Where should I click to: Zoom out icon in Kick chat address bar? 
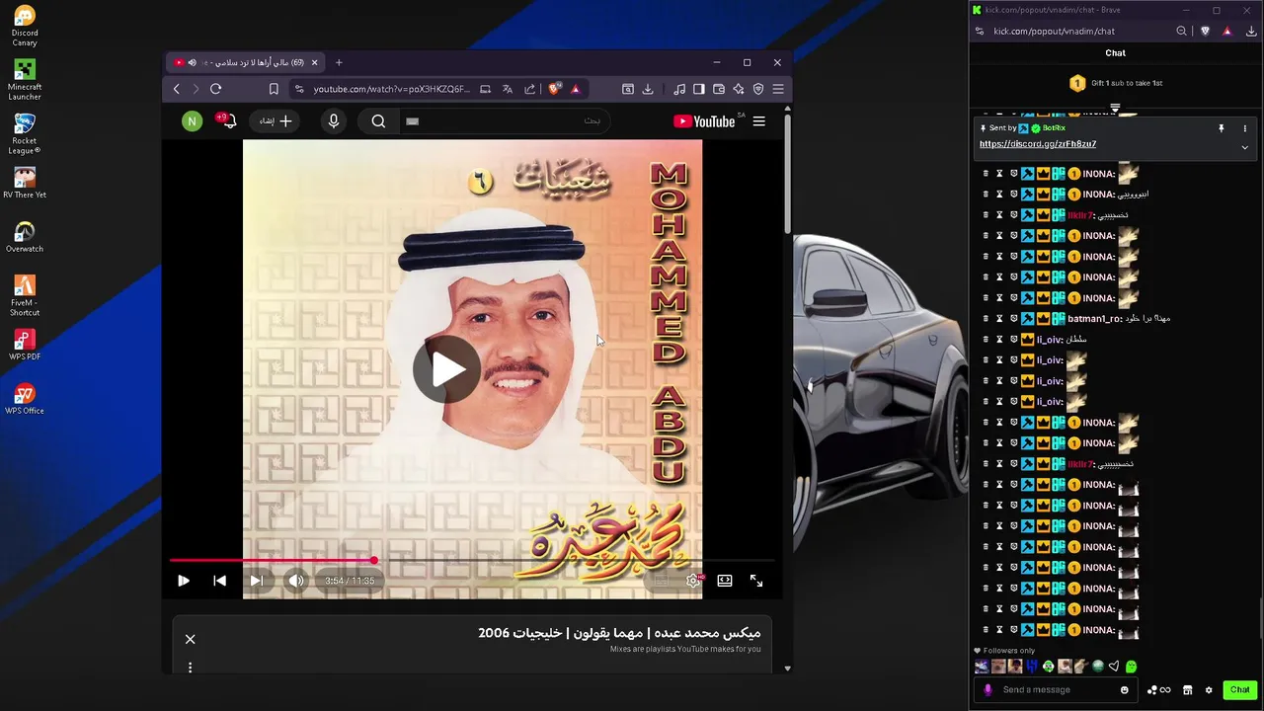[x=1181, y=31]
